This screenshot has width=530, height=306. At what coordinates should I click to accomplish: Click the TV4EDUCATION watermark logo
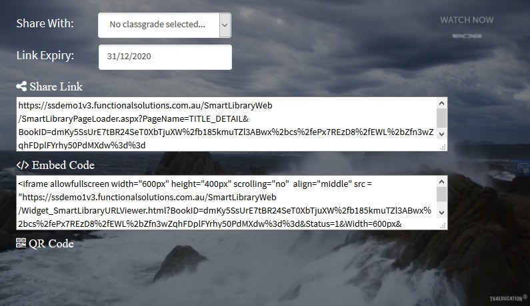click(x=509, y=298)
